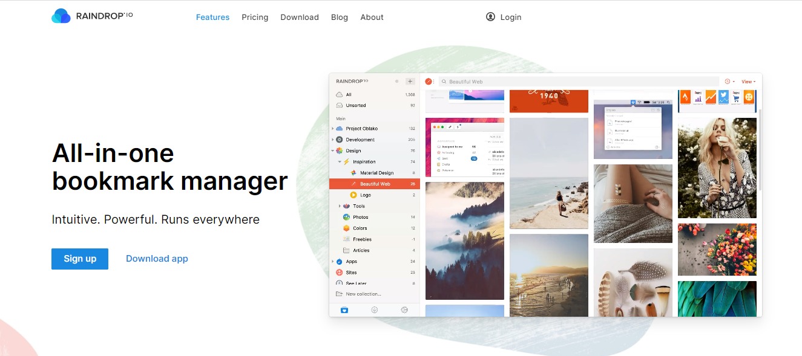
Task: Click the Tools collection icon
Action: pyautogui.click(x=347, y=206)
